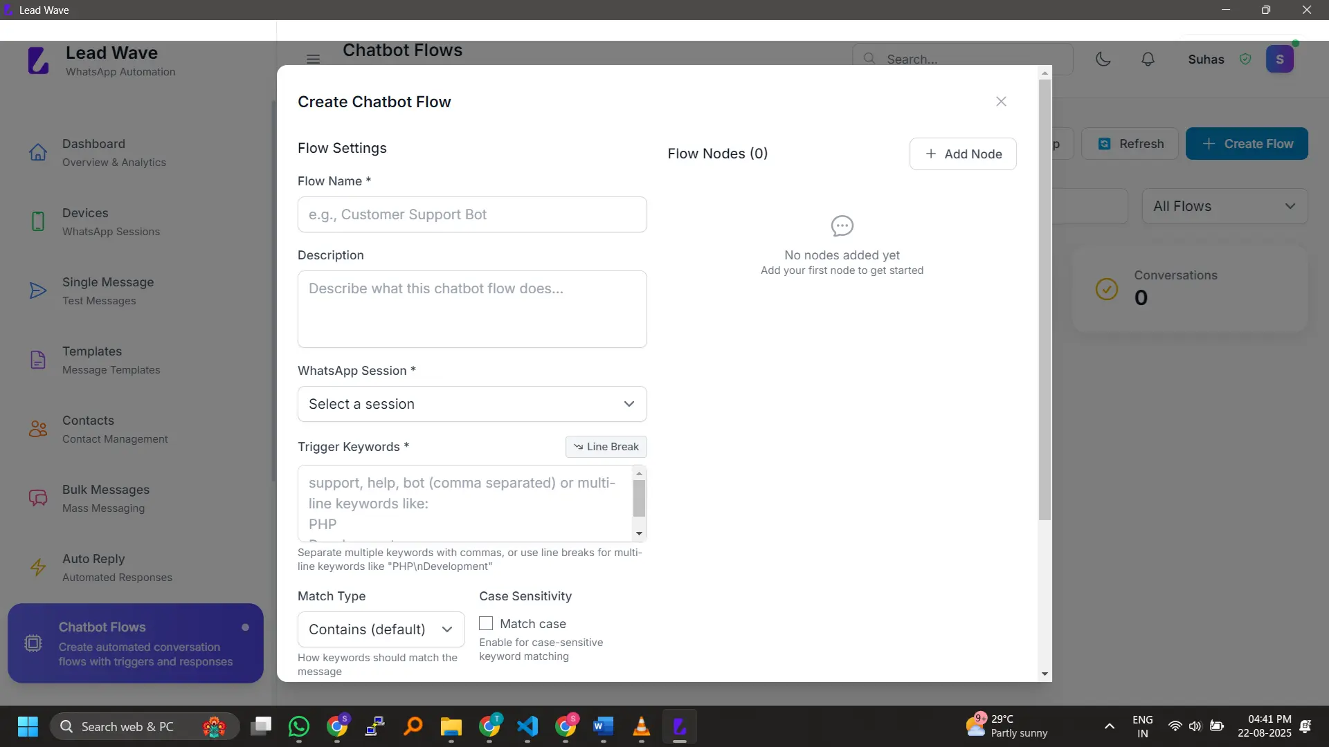This screenshot has width=1329, height=747.
Task: Open Microsoft Word from the taskbar
Action: pos(604,726)
